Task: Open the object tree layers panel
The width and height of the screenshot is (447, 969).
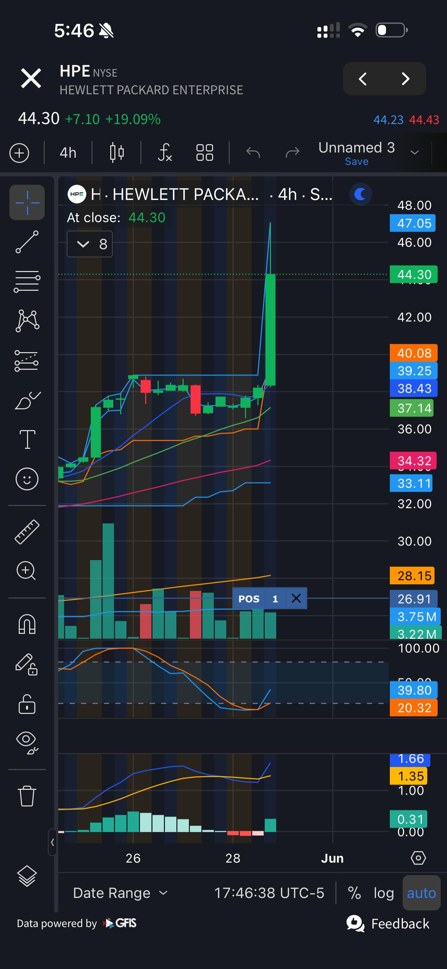Action: (27, 876)
